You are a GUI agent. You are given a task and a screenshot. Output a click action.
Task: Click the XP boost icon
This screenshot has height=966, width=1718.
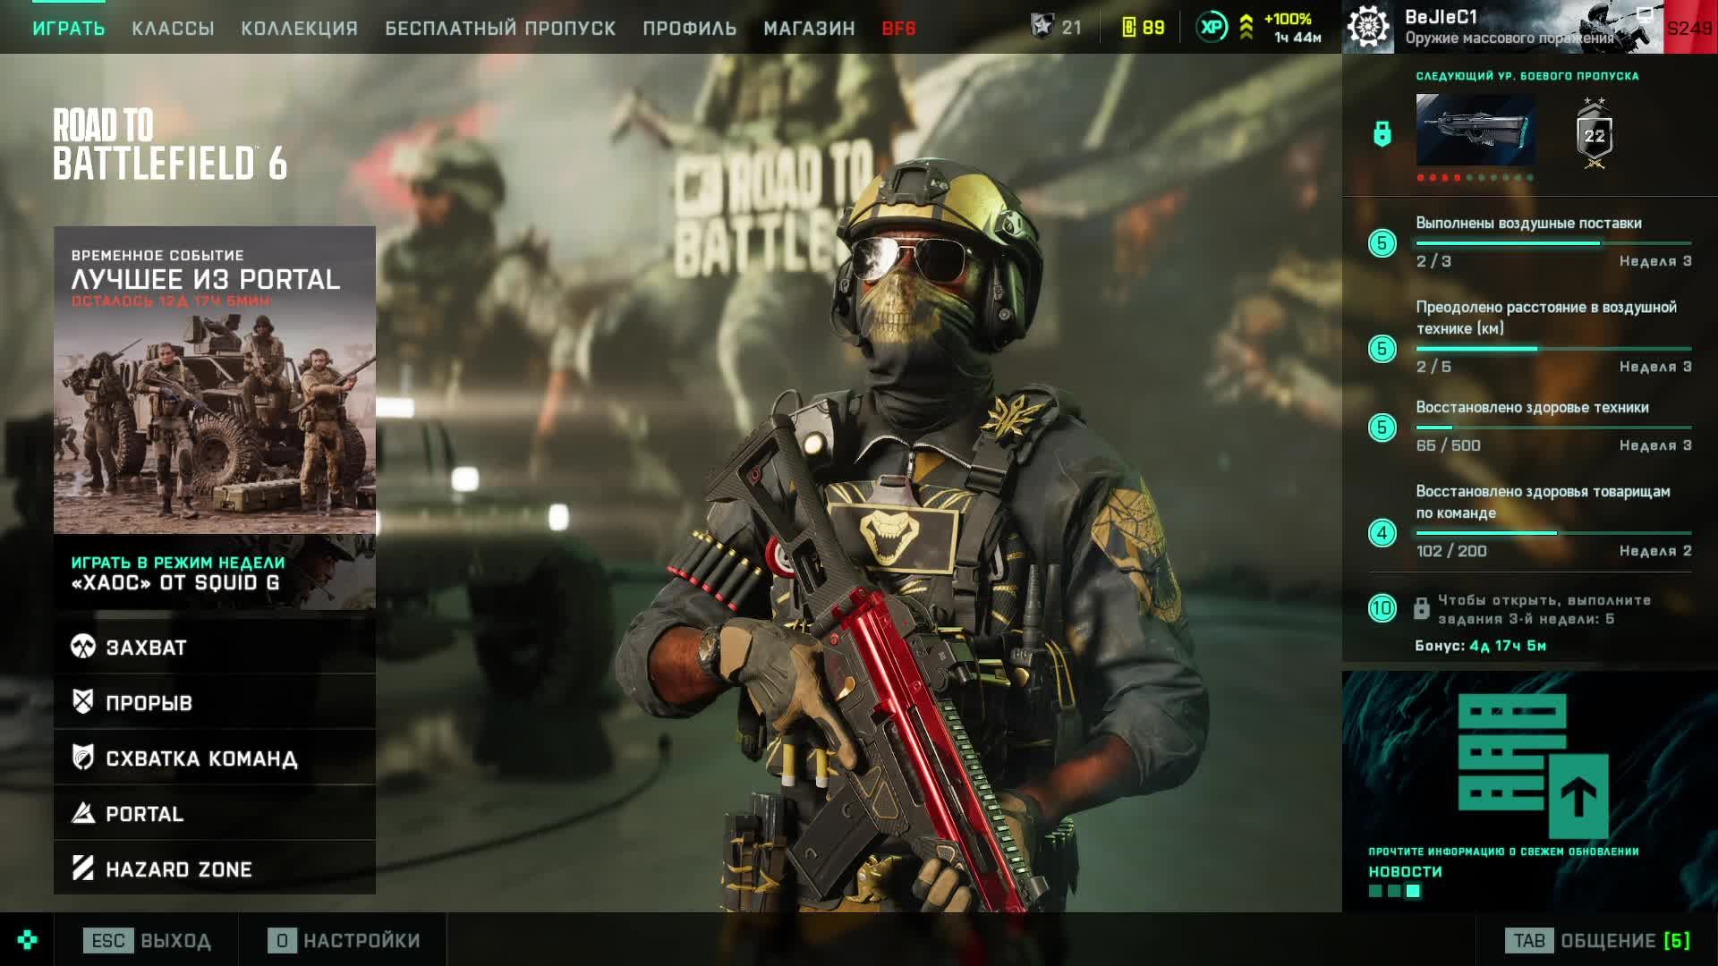point(1212,28)
